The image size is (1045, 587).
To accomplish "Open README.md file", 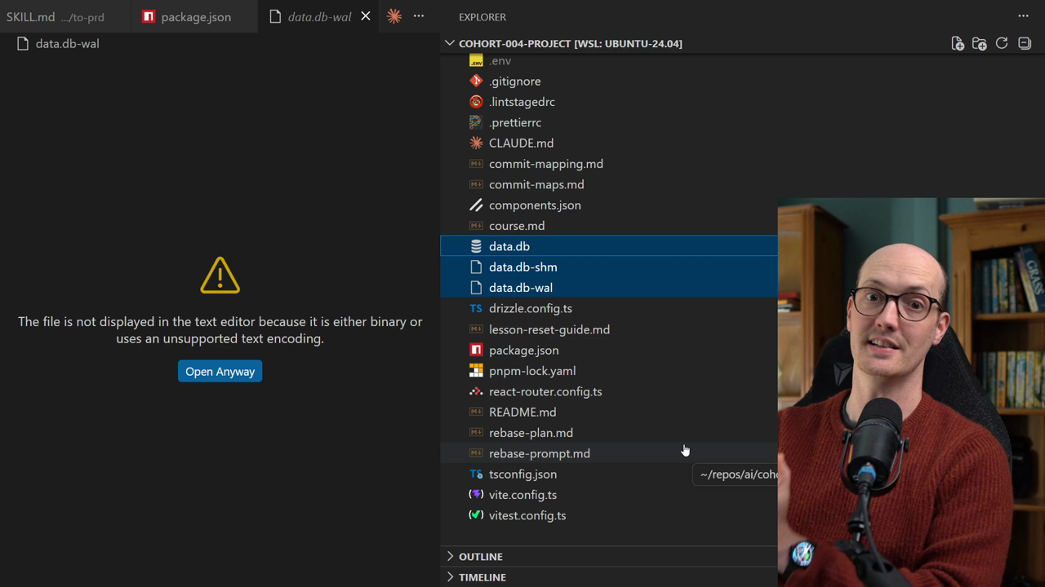I will pos(522,412).
